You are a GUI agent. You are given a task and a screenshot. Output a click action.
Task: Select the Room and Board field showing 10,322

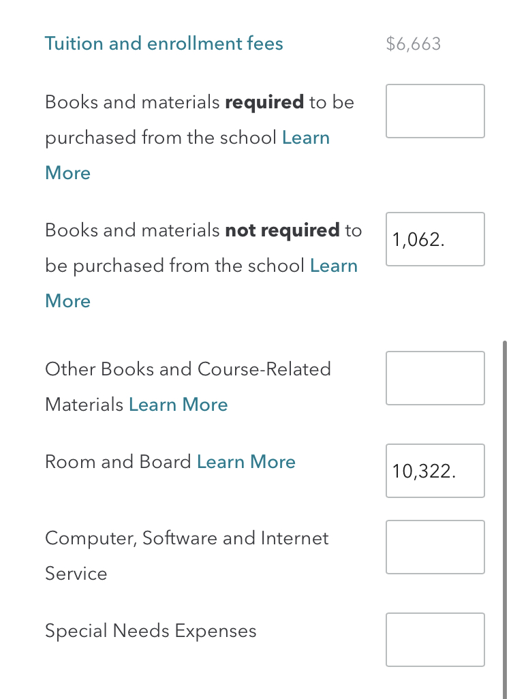(x=435, y=471)
